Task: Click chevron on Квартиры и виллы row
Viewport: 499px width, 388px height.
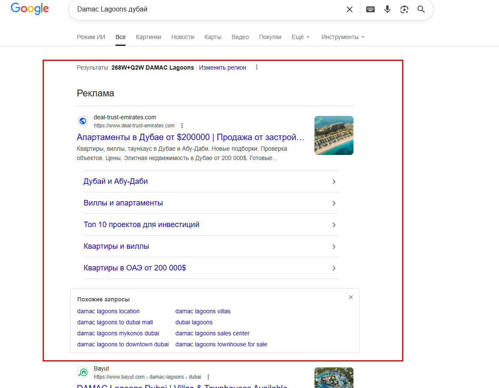Action: click(x=334, y=246)
